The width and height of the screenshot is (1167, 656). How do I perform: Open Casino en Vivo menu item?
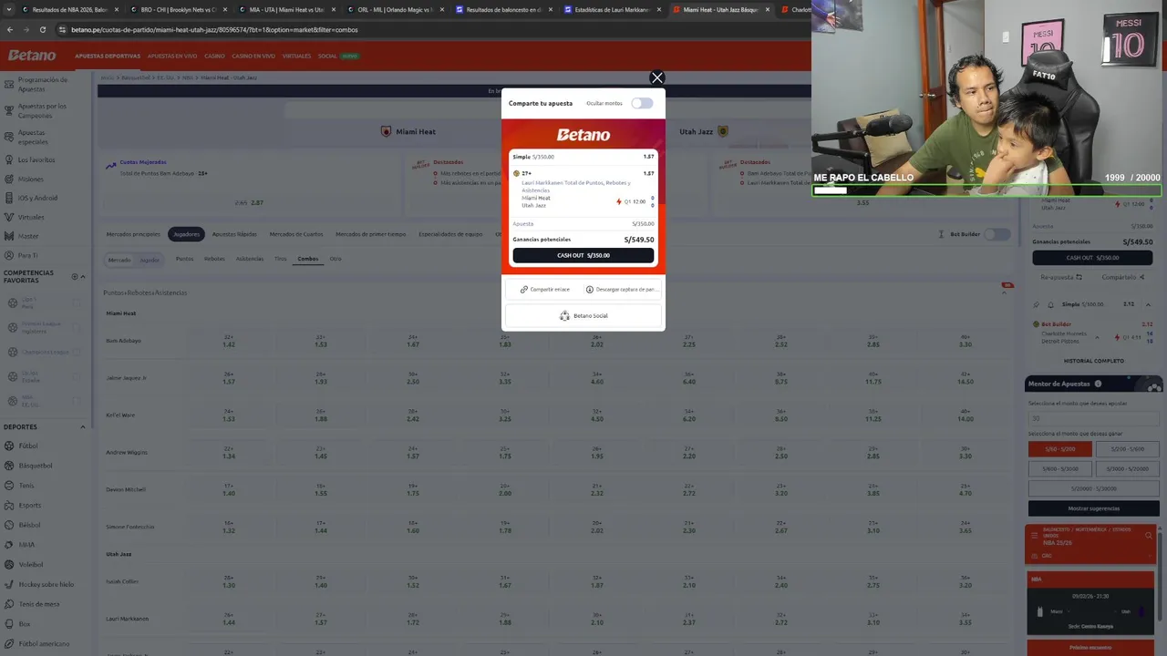coord(253,56)
